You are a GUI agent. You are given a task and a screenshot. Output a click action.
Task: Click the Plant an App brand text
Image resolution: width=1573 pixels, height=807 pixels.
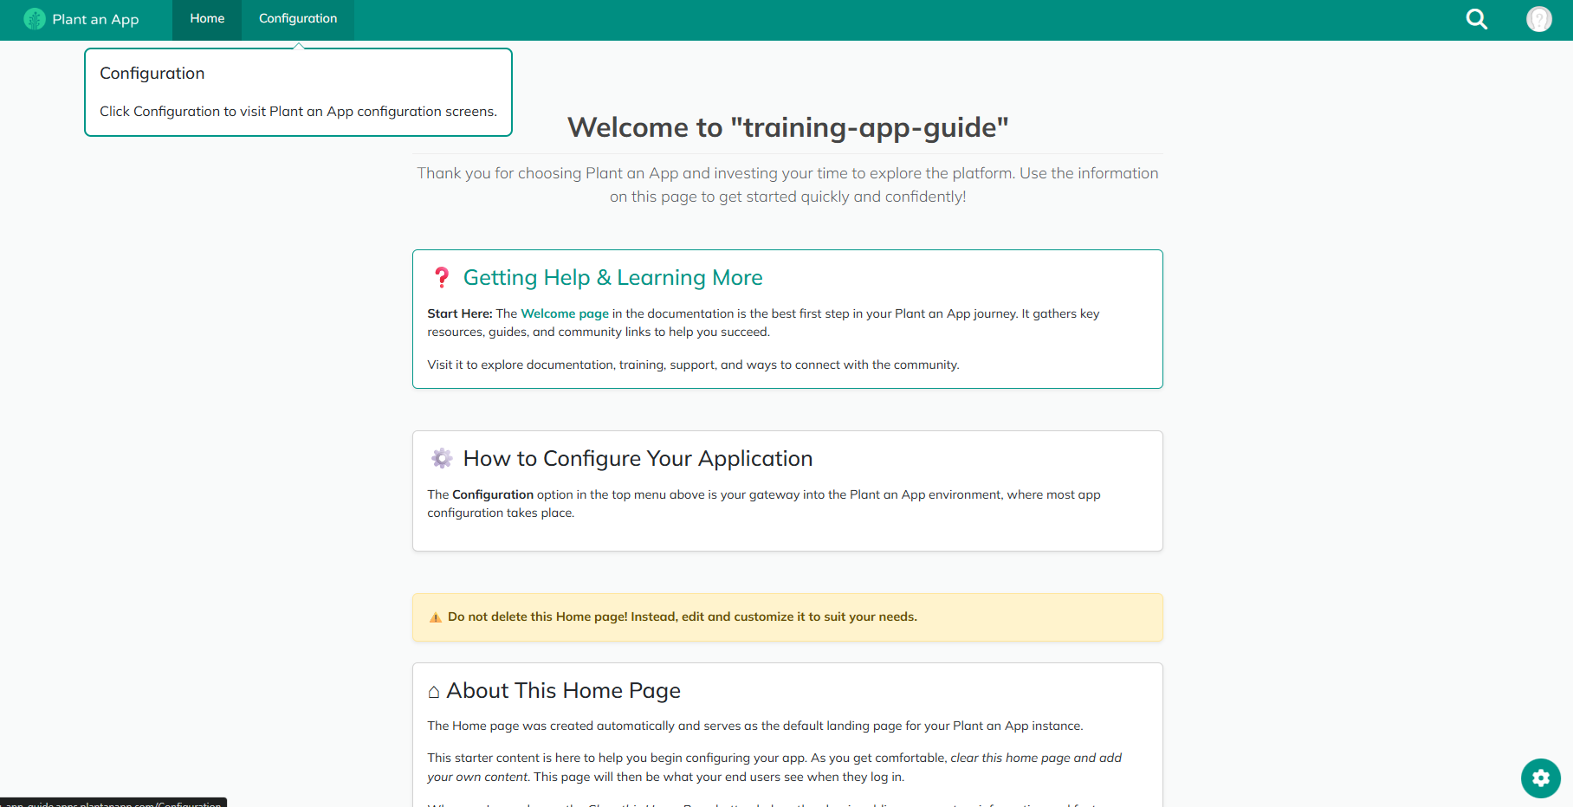(95, 18)
